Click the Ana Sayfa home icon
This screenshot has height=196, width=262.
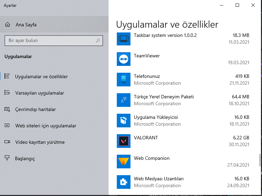(7, 25)
